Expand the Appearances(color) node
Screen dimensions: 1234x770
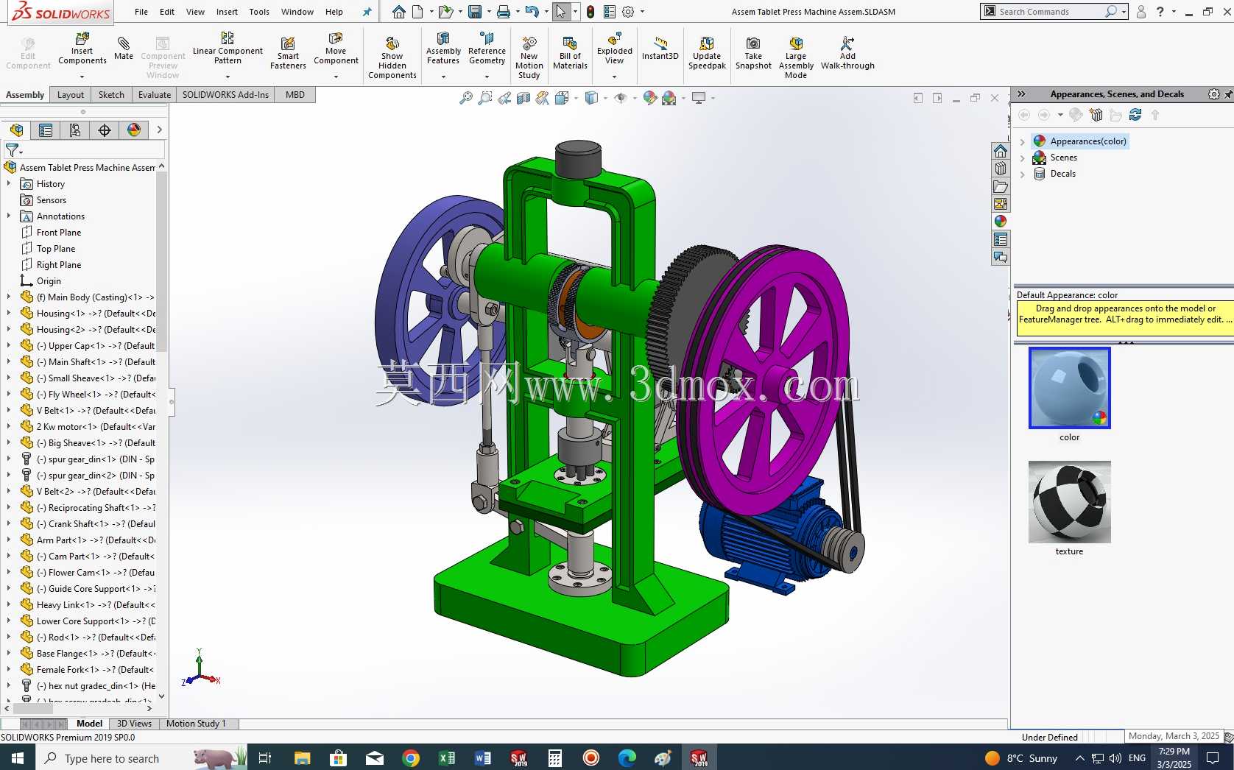(1022, 141)
